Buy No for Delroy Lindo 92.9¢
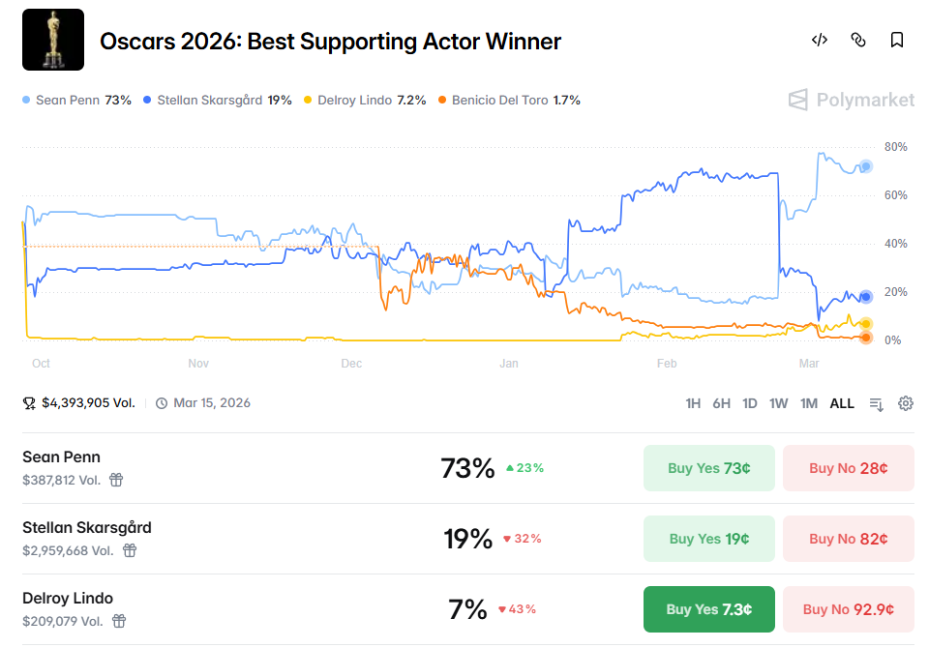 point(848,609)
